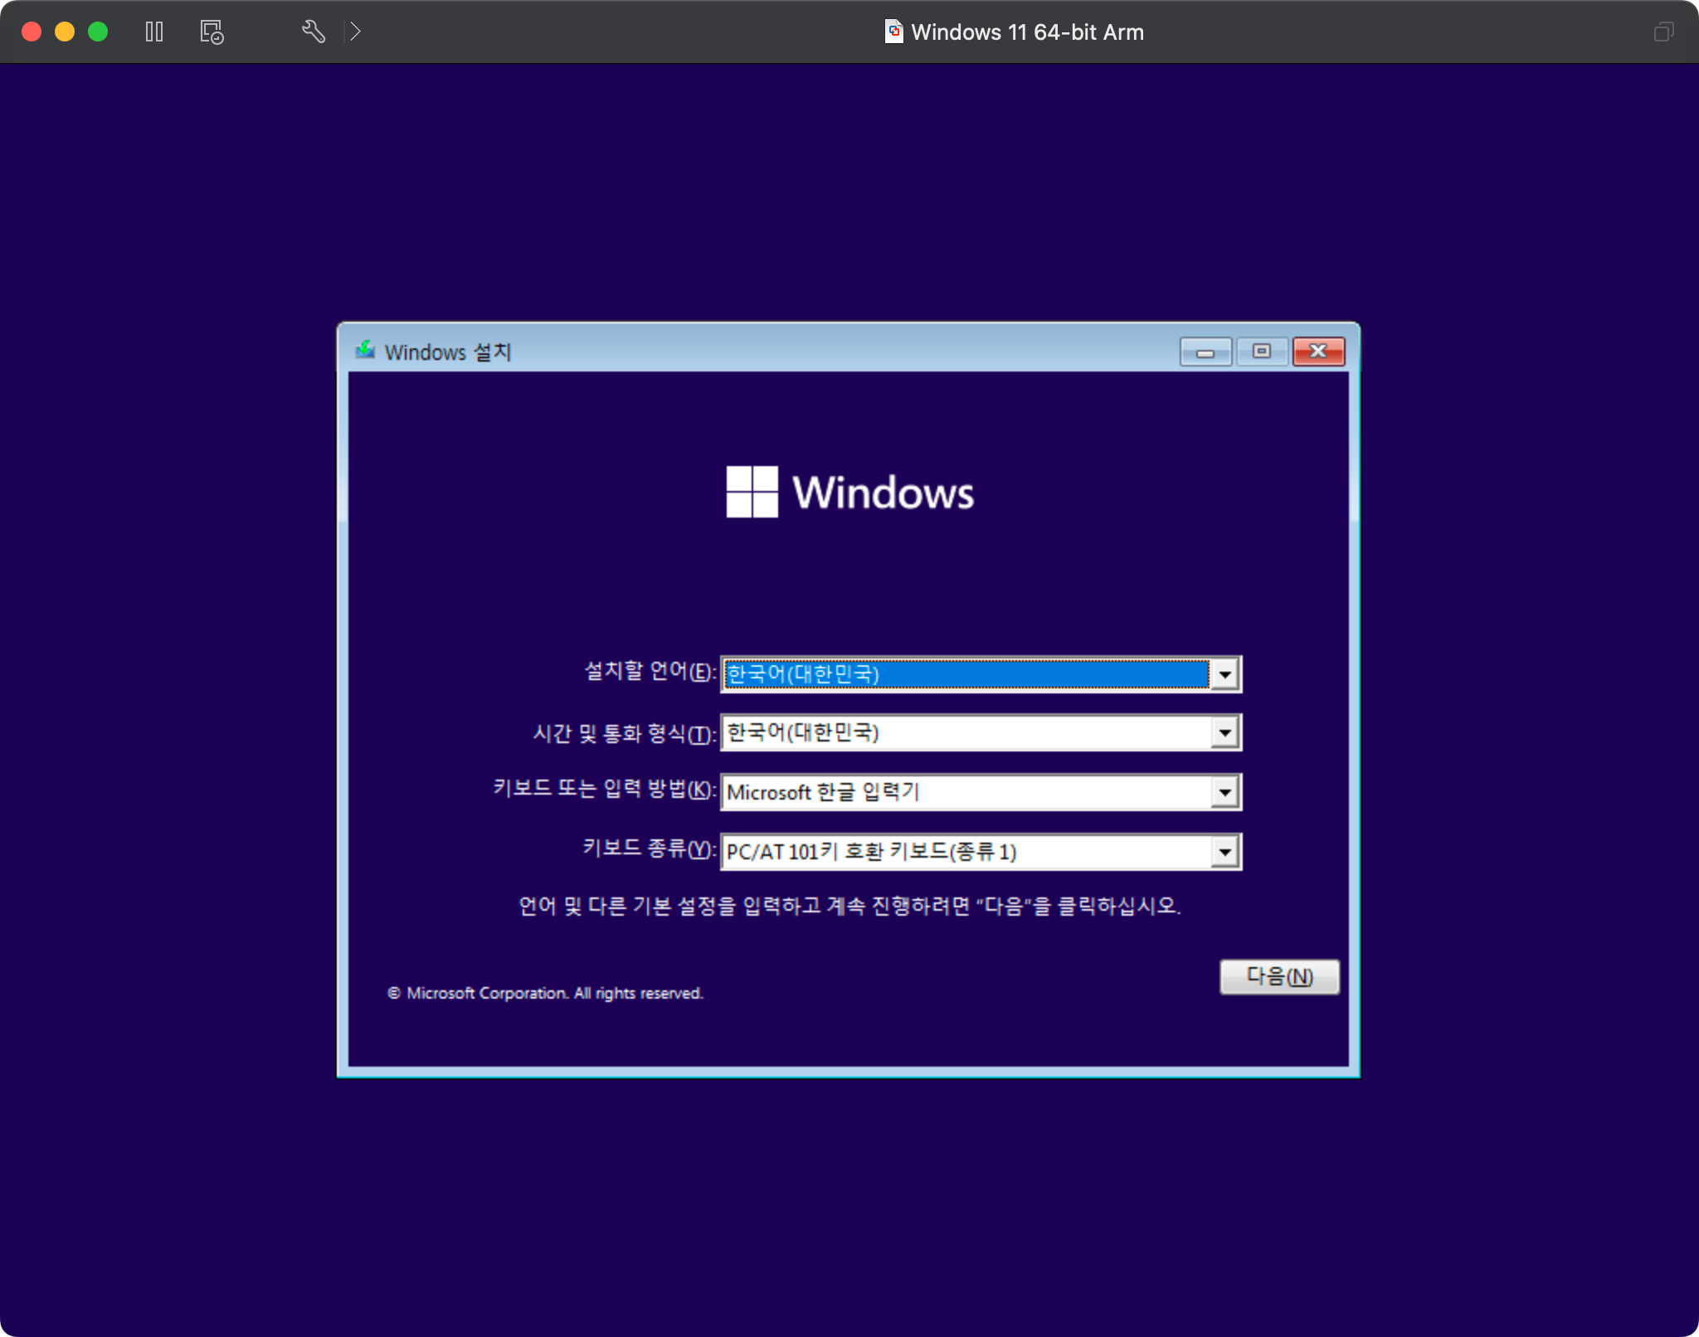Click the 키보드 또는 입력 방법(K) label
Screen dimensions: 1699x1337
[604, 789]
